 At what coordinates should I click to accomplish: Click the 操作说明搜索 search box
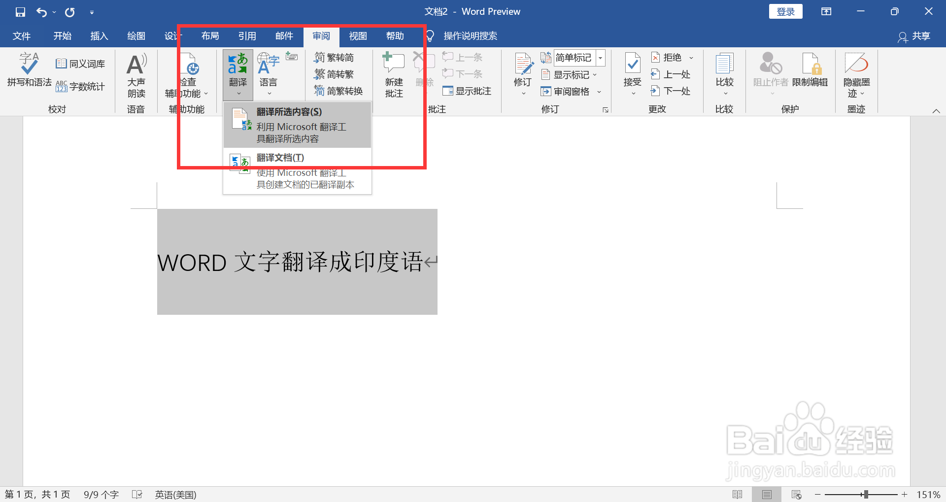click(x=470, y=36)
